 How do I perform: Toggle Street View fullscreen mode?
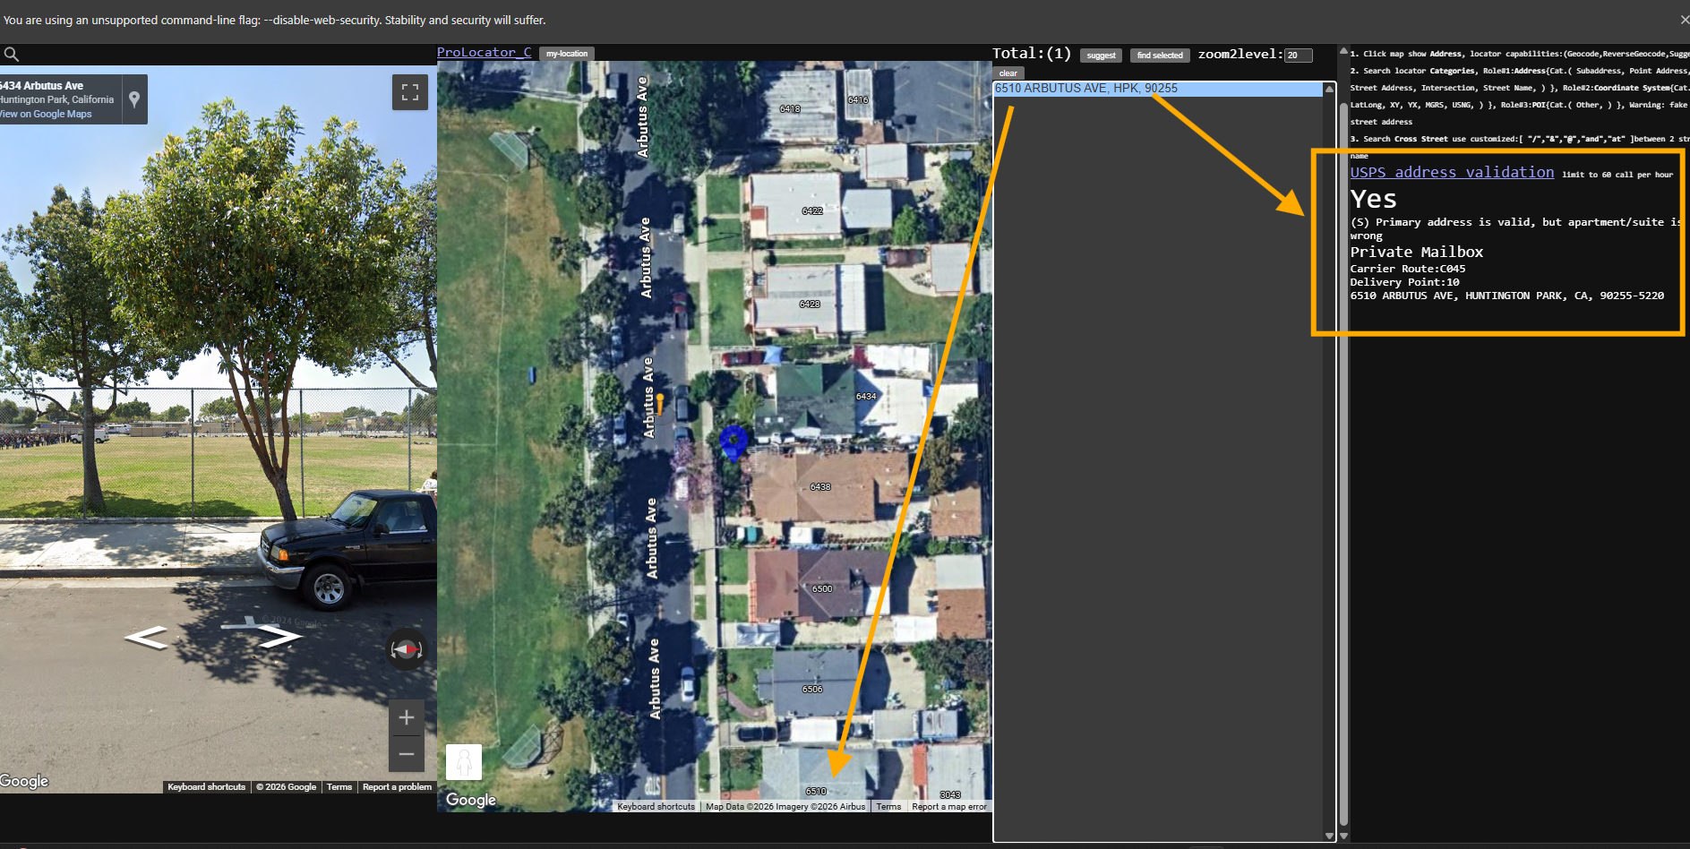(x=409, y=92)
